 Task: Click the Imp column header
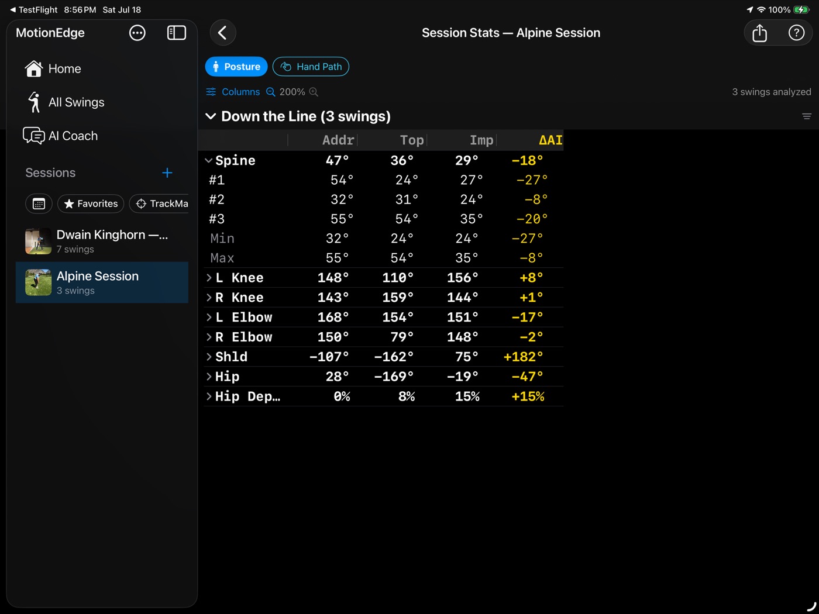pos(481,140)
